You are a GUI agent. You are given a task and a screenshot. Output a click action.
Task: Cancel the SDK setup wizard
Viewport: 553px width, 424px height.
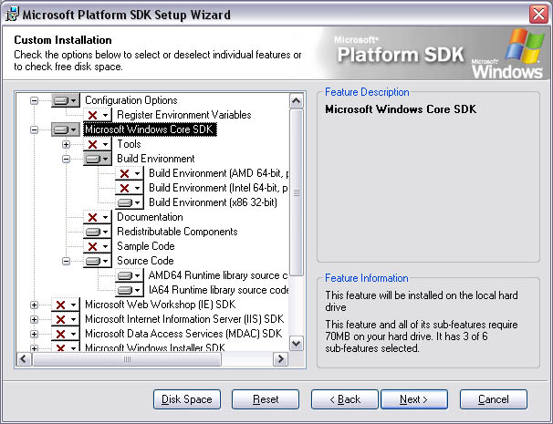point(494,399)
